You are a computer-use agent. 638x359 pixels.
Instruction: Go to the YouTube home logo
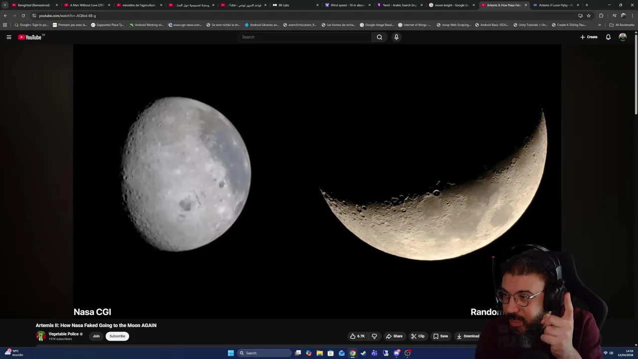pos(30,37)
